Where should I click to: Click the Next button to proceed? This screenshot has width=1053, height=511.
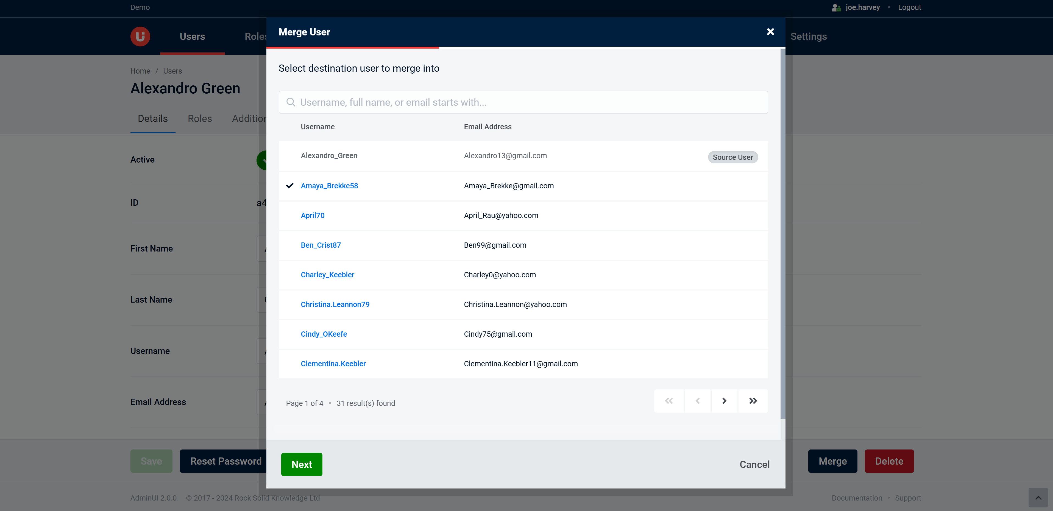tap(302, 464)
